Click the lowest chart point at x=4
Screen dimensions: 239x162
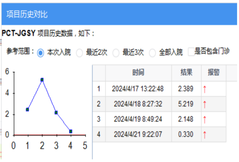coord(71,131)
